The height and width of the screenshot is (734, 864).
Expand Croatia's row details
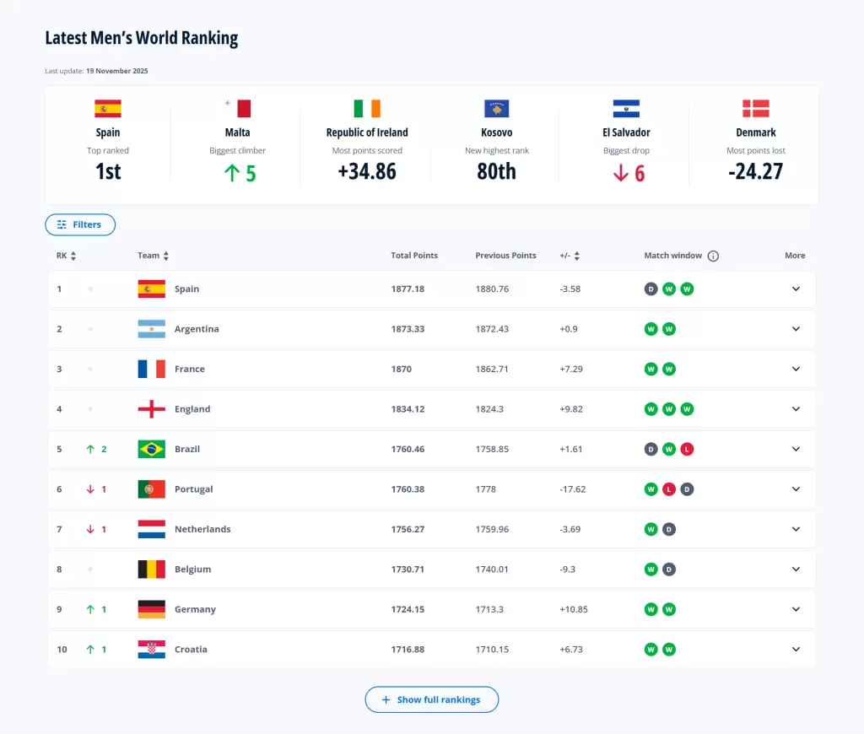click(x=795, y=649)
